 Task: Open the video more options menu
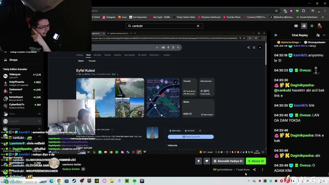(x=262, y=170)
